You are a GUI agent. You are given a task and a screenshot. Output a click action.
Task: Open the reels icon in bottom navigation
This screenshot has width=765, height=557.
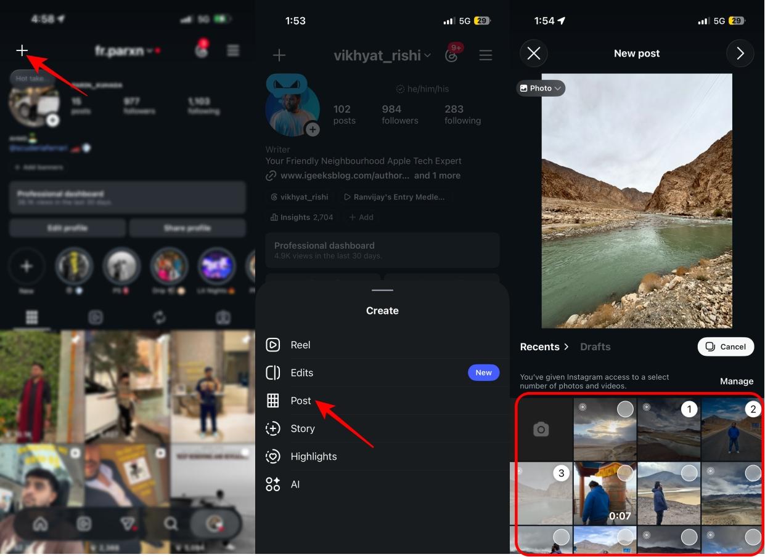pos(84,524)
